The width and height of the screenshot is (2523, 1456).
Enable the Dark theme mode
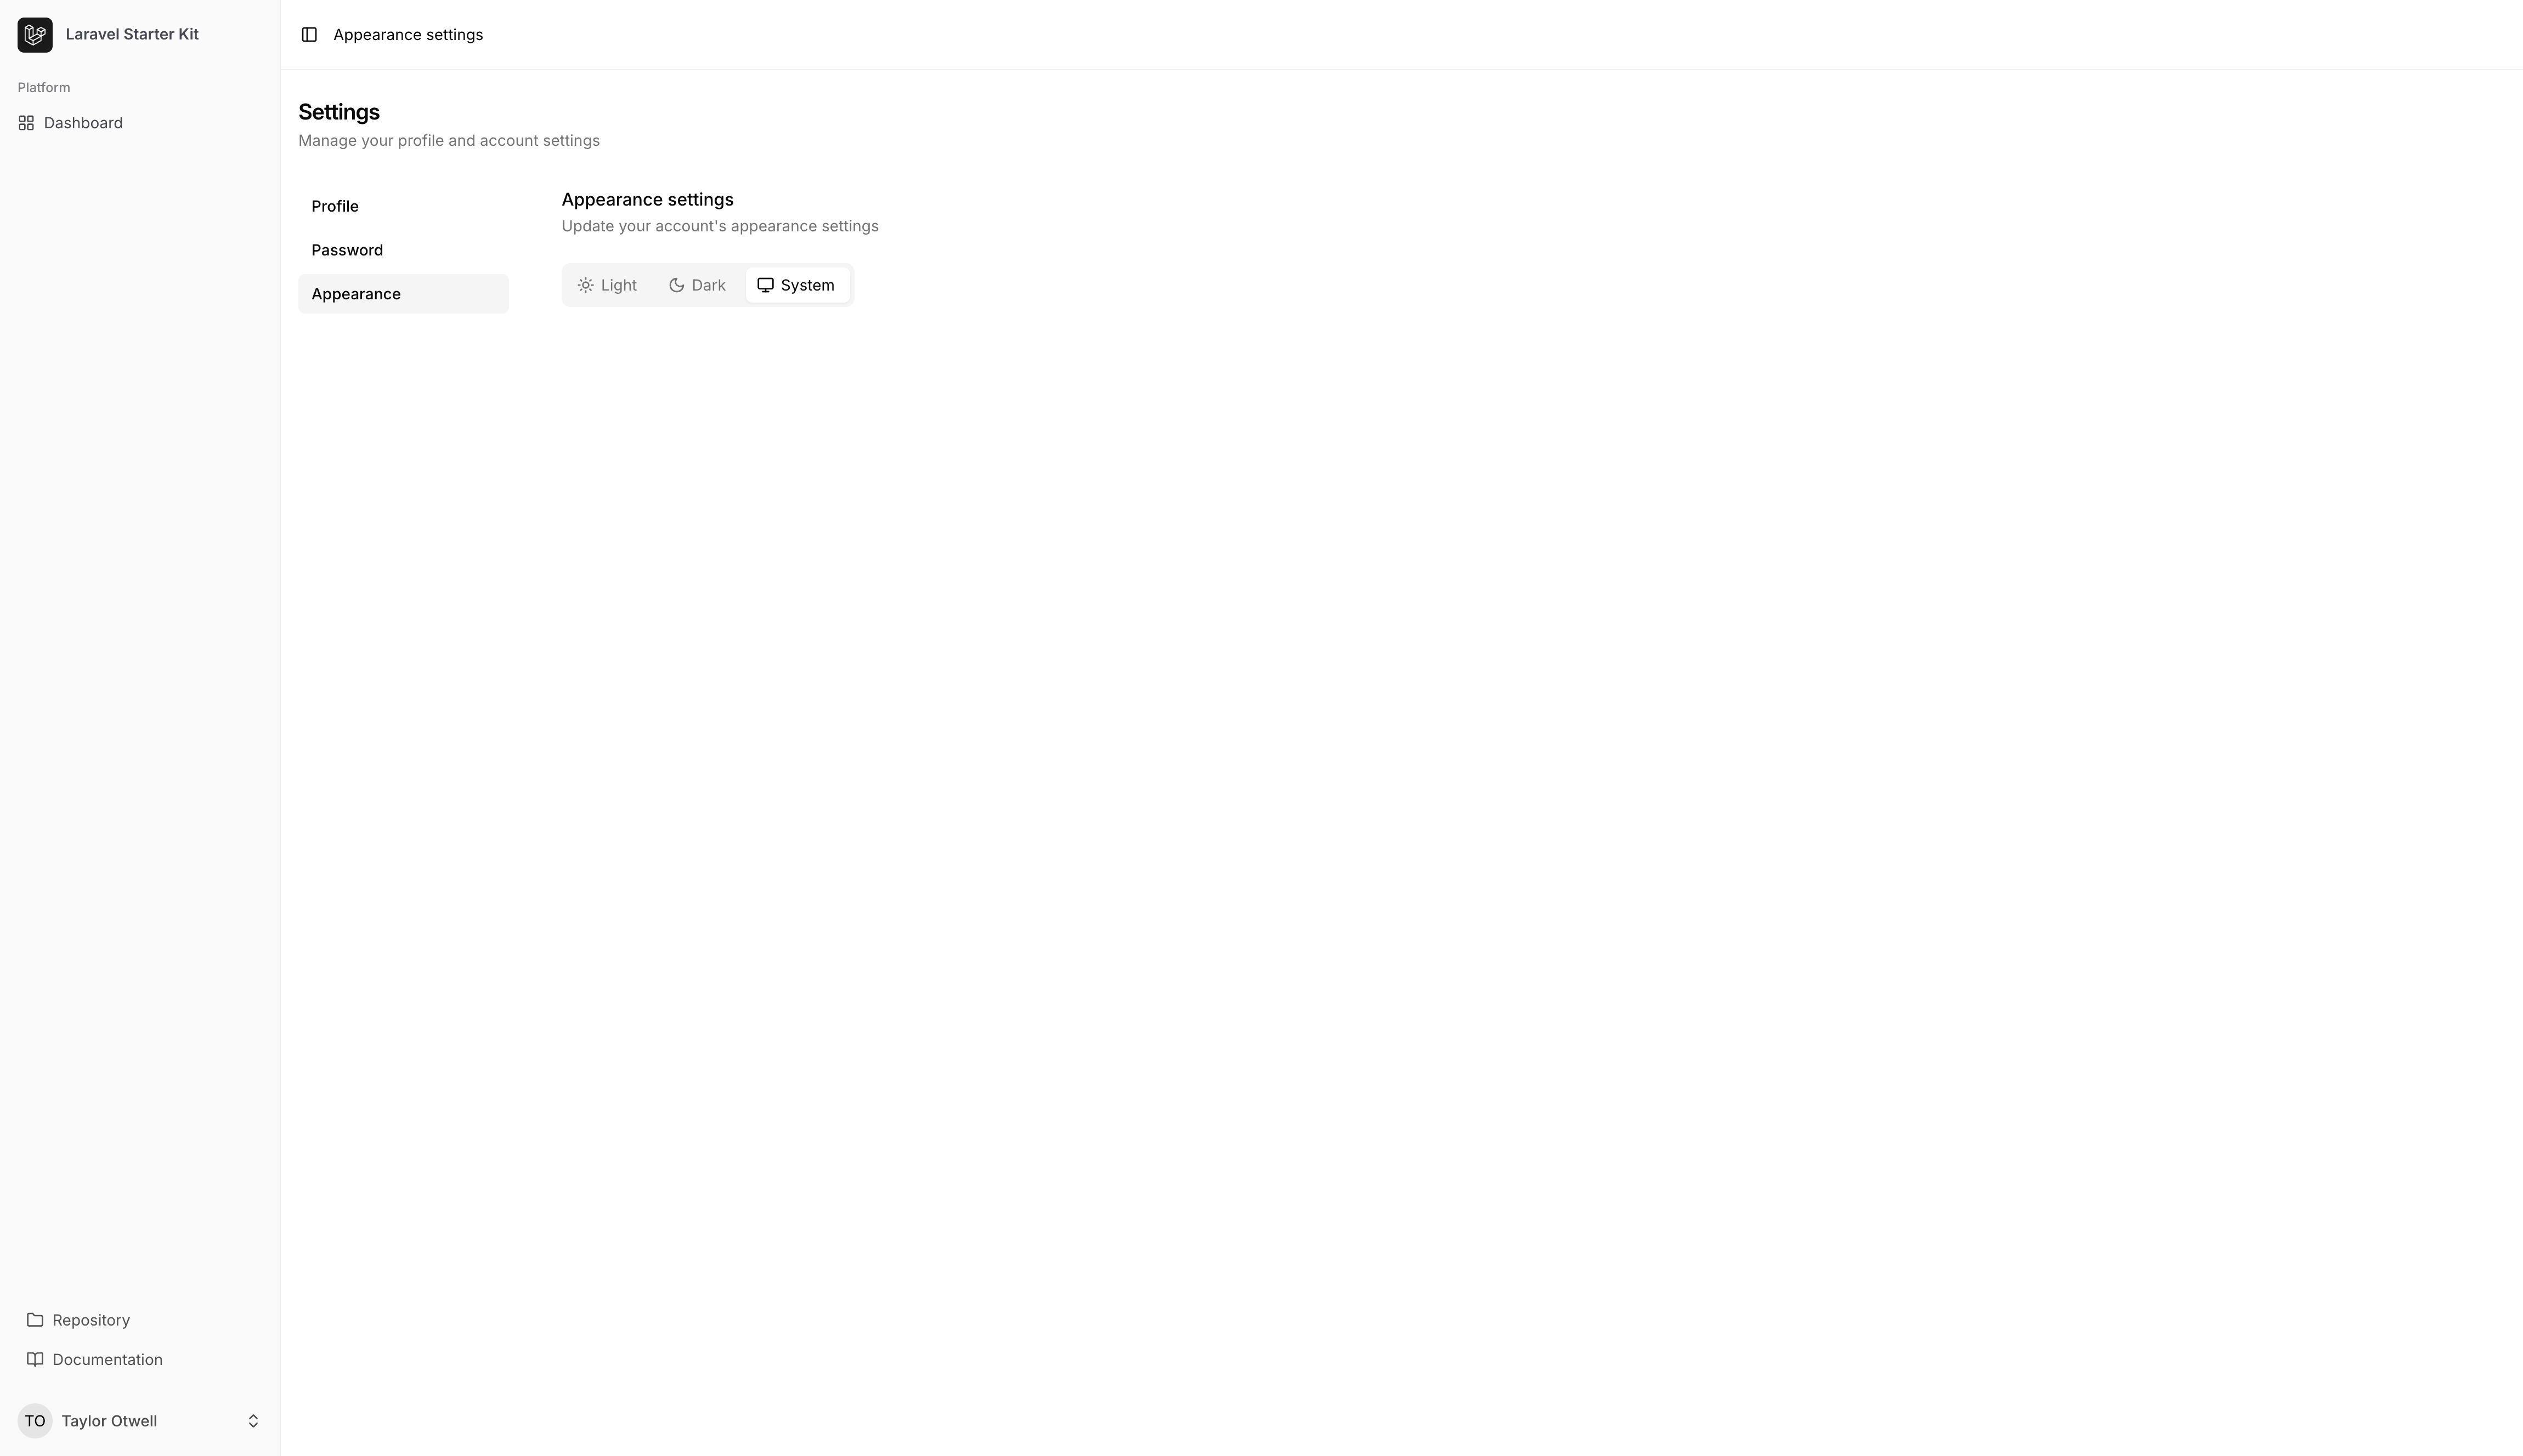695,285
